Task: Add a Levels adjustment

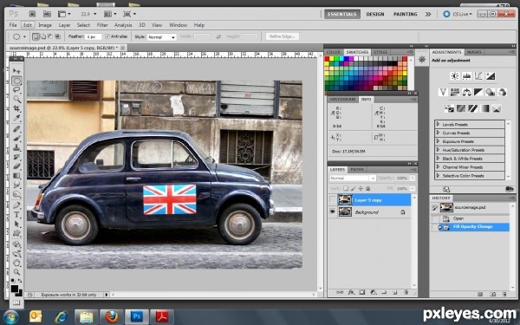Action: coord(466,76)
